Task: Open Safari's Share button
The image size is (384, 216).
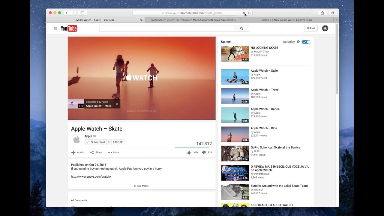Action: 322,13
